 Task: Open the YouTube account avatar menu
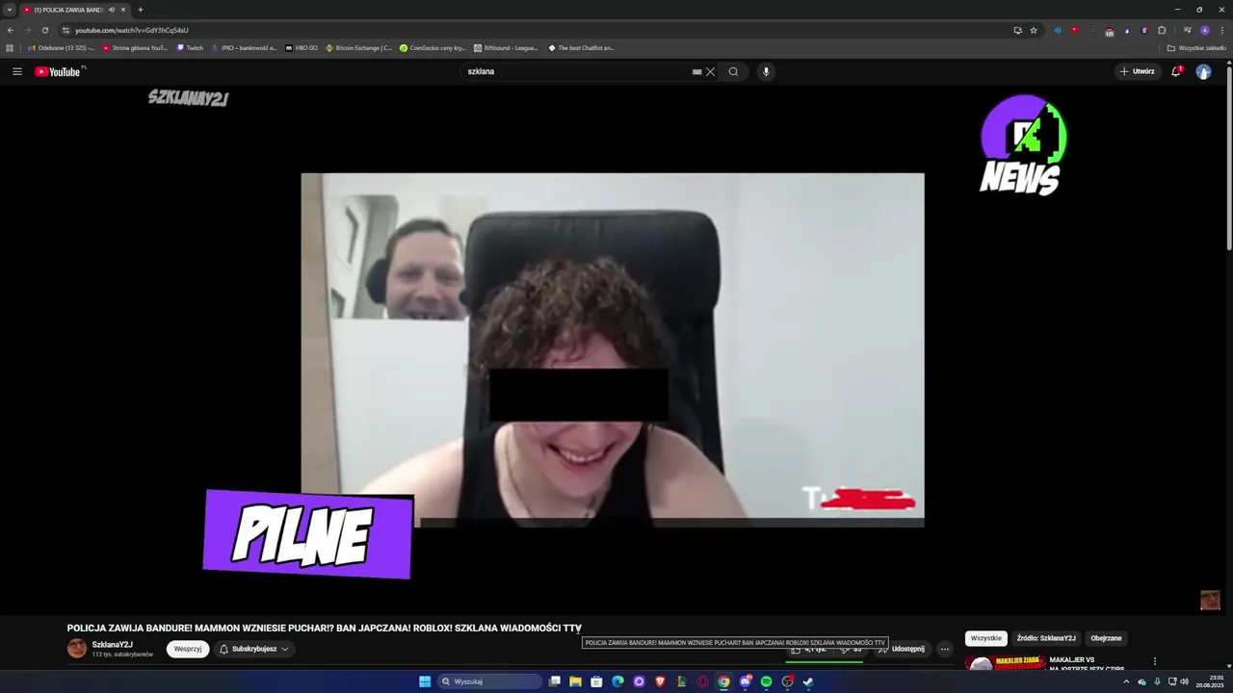click(1203, 71)
